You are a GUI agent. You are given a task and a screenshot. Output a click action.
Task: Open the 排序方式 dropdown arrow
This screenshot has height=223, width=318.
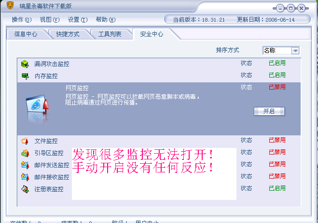295,51
